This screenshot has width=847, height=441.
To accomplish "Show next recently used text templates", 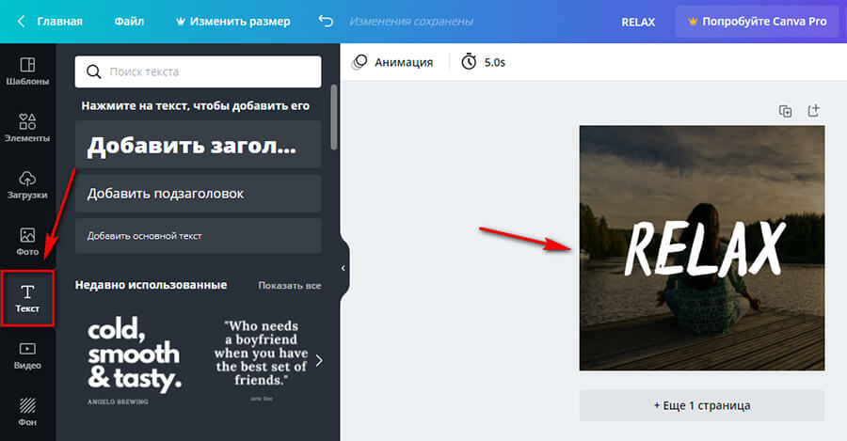I will (x=319, y=360).
